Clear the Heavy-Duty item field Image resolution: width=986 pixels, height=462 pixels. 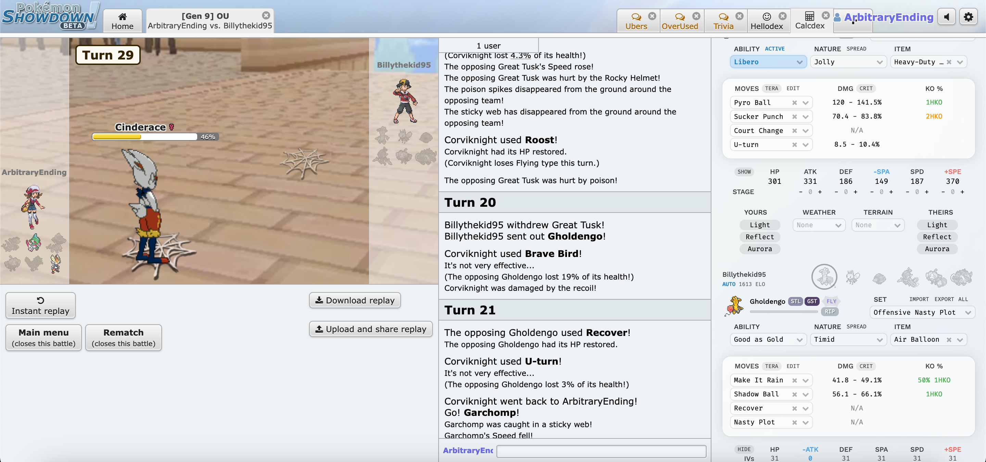pos(949,62)
